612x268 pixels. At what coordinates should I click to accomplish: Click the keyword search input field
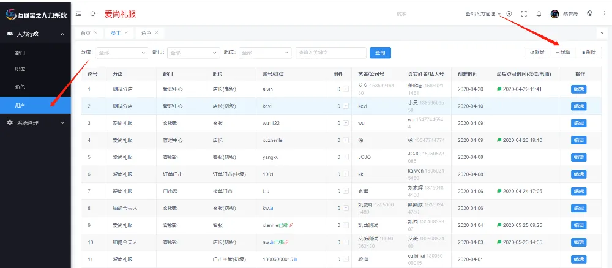330,53
